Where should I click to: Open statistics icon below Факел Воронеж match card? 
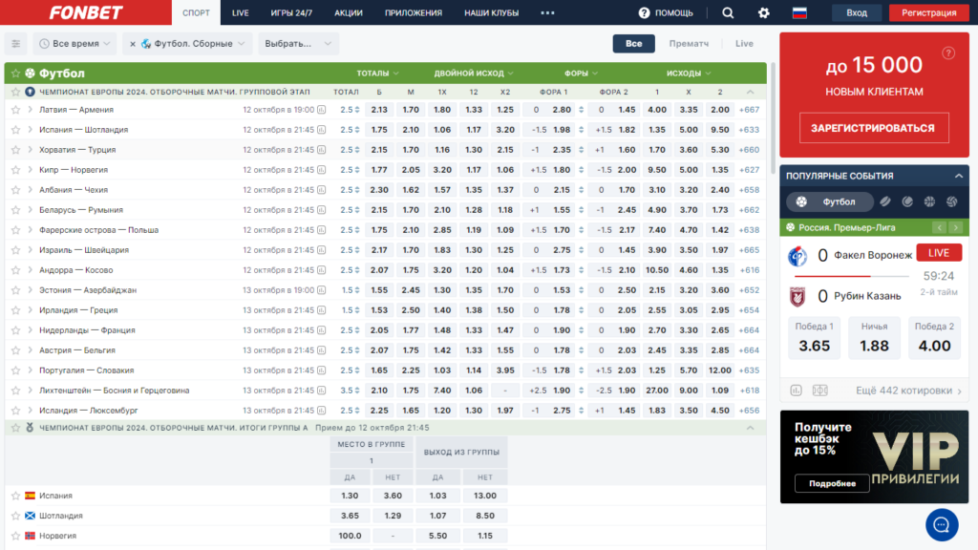click(x=796, y=391)
